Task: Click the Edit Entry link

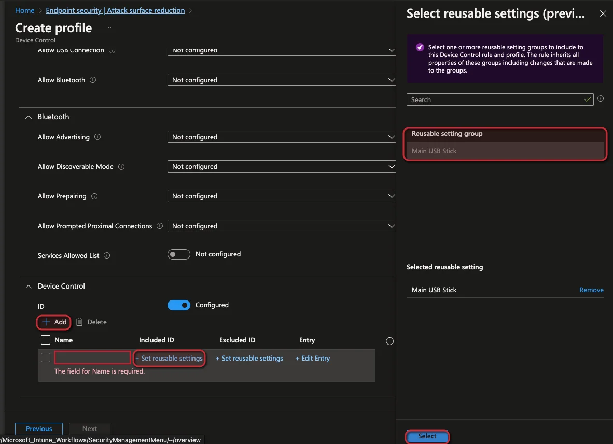Action: coord(313,359)
